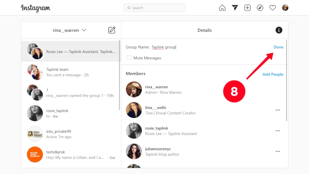
Task: Open profile avatar in top bar
Action: pos(285,8)
